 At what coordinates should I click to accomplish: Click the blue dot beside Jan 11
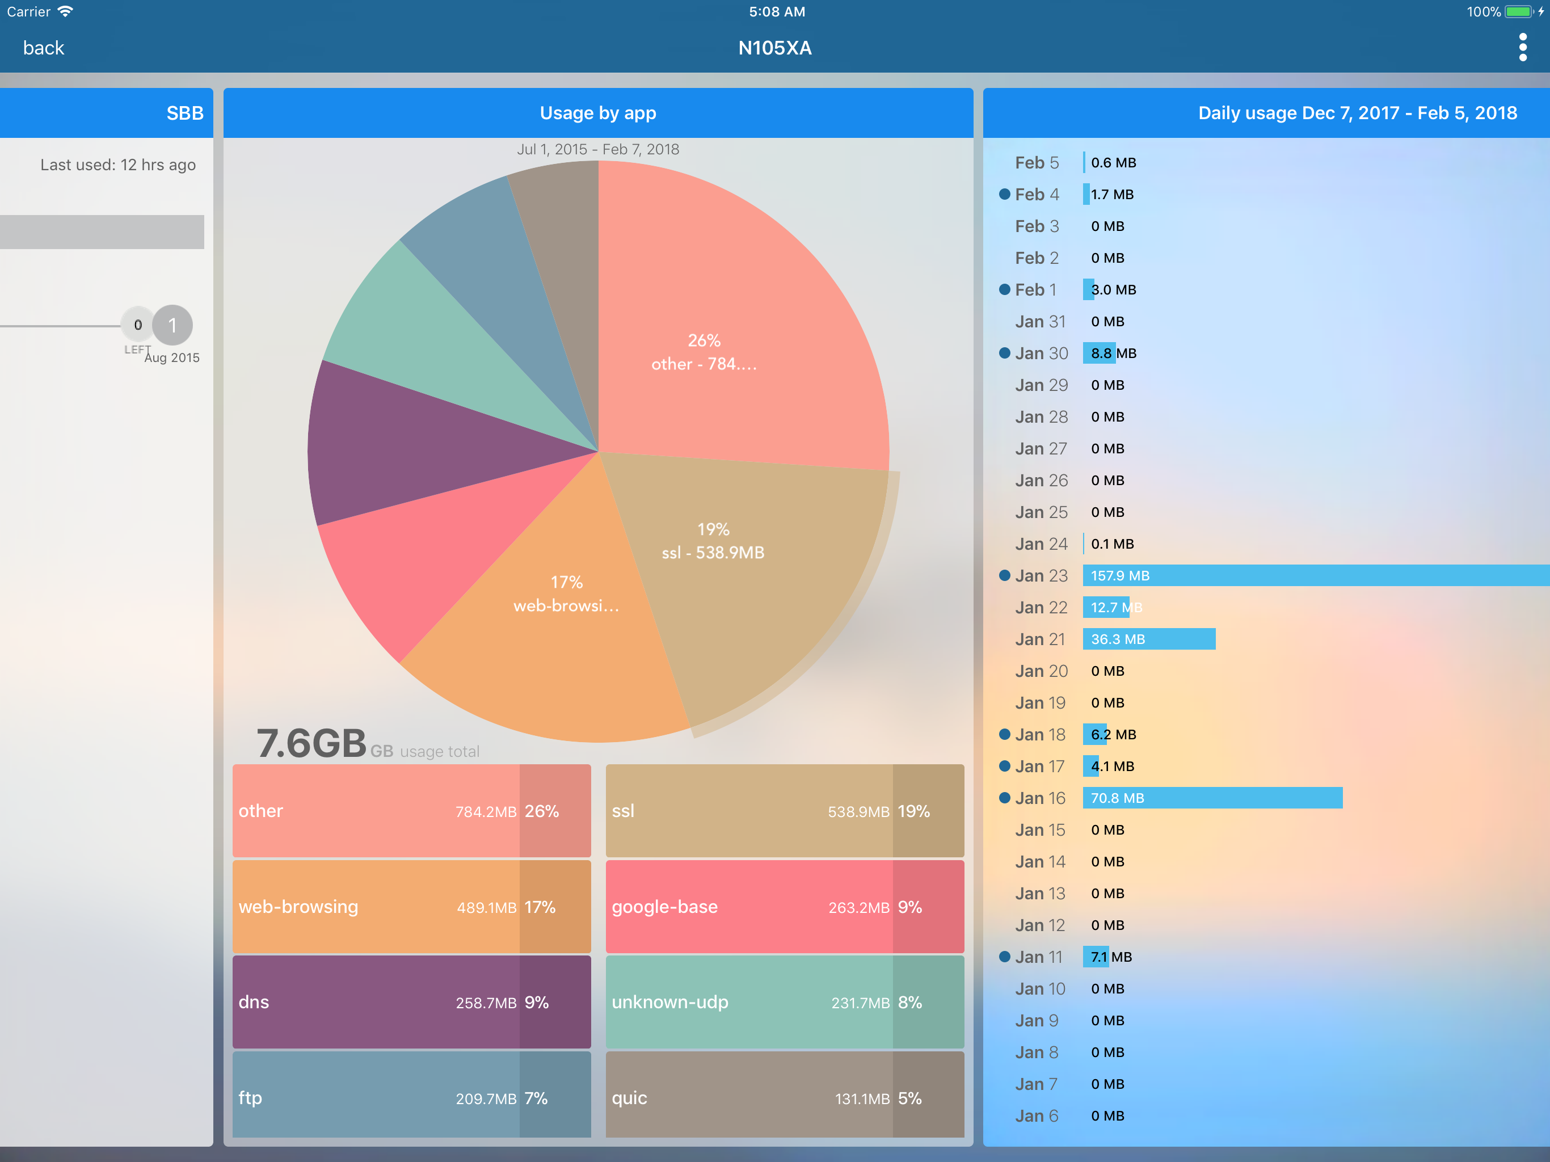coord(1004,957)
